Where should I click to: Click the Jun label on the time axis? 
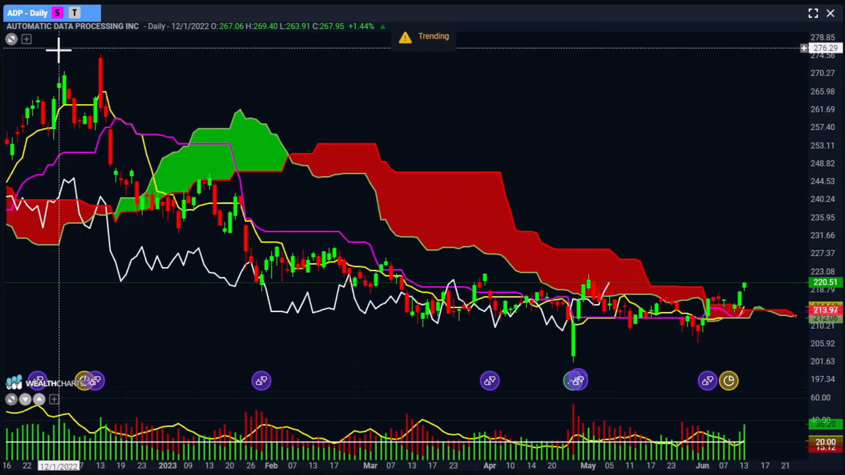coord(702,465)
